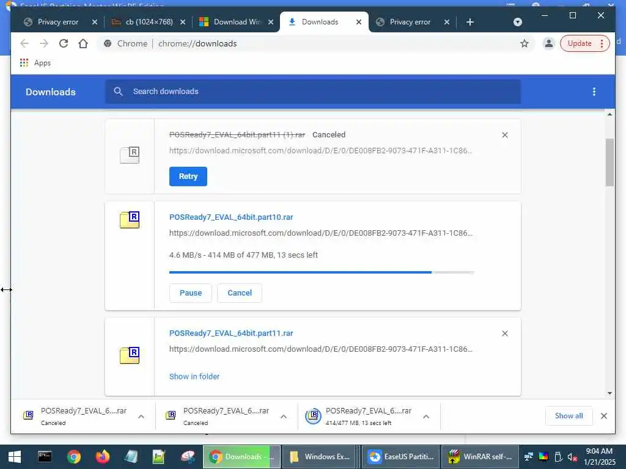Click the scroll down arrow of downloads list

(609, 393)
